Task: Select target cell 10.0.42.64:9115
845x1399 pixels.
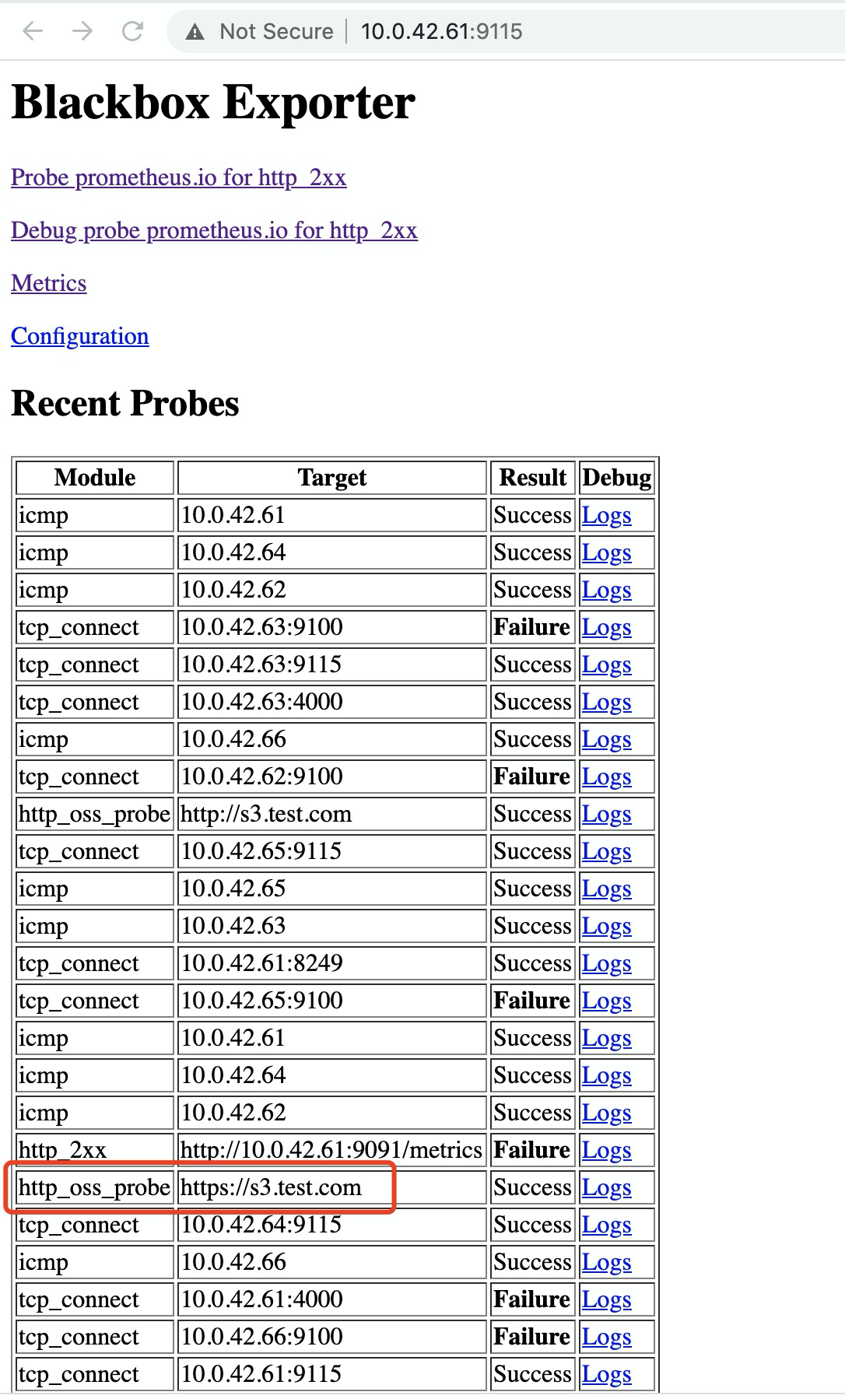Action: (332, 1225)
